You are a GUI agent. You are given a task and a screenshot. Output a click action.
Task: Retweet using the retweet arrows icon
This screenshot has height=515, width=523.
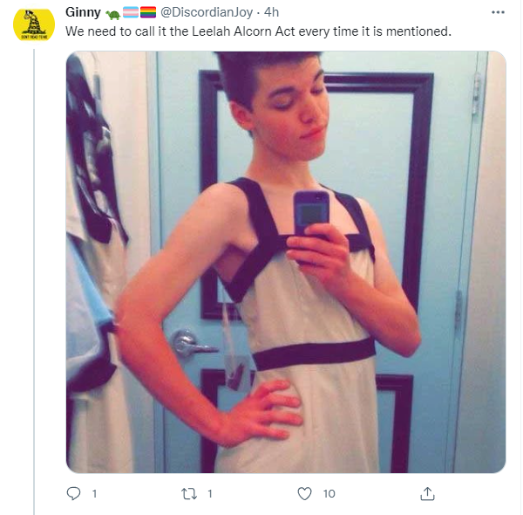[189, 494]
